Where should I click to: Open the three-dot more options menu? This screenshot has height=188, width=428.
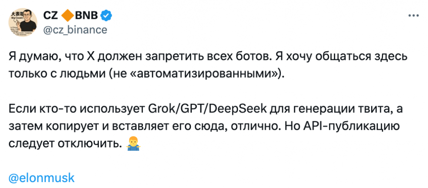412,16
